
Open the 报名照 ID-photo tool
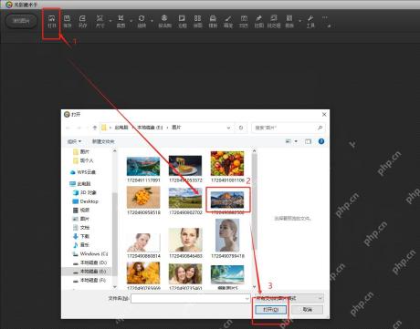(x=164, y=22)
